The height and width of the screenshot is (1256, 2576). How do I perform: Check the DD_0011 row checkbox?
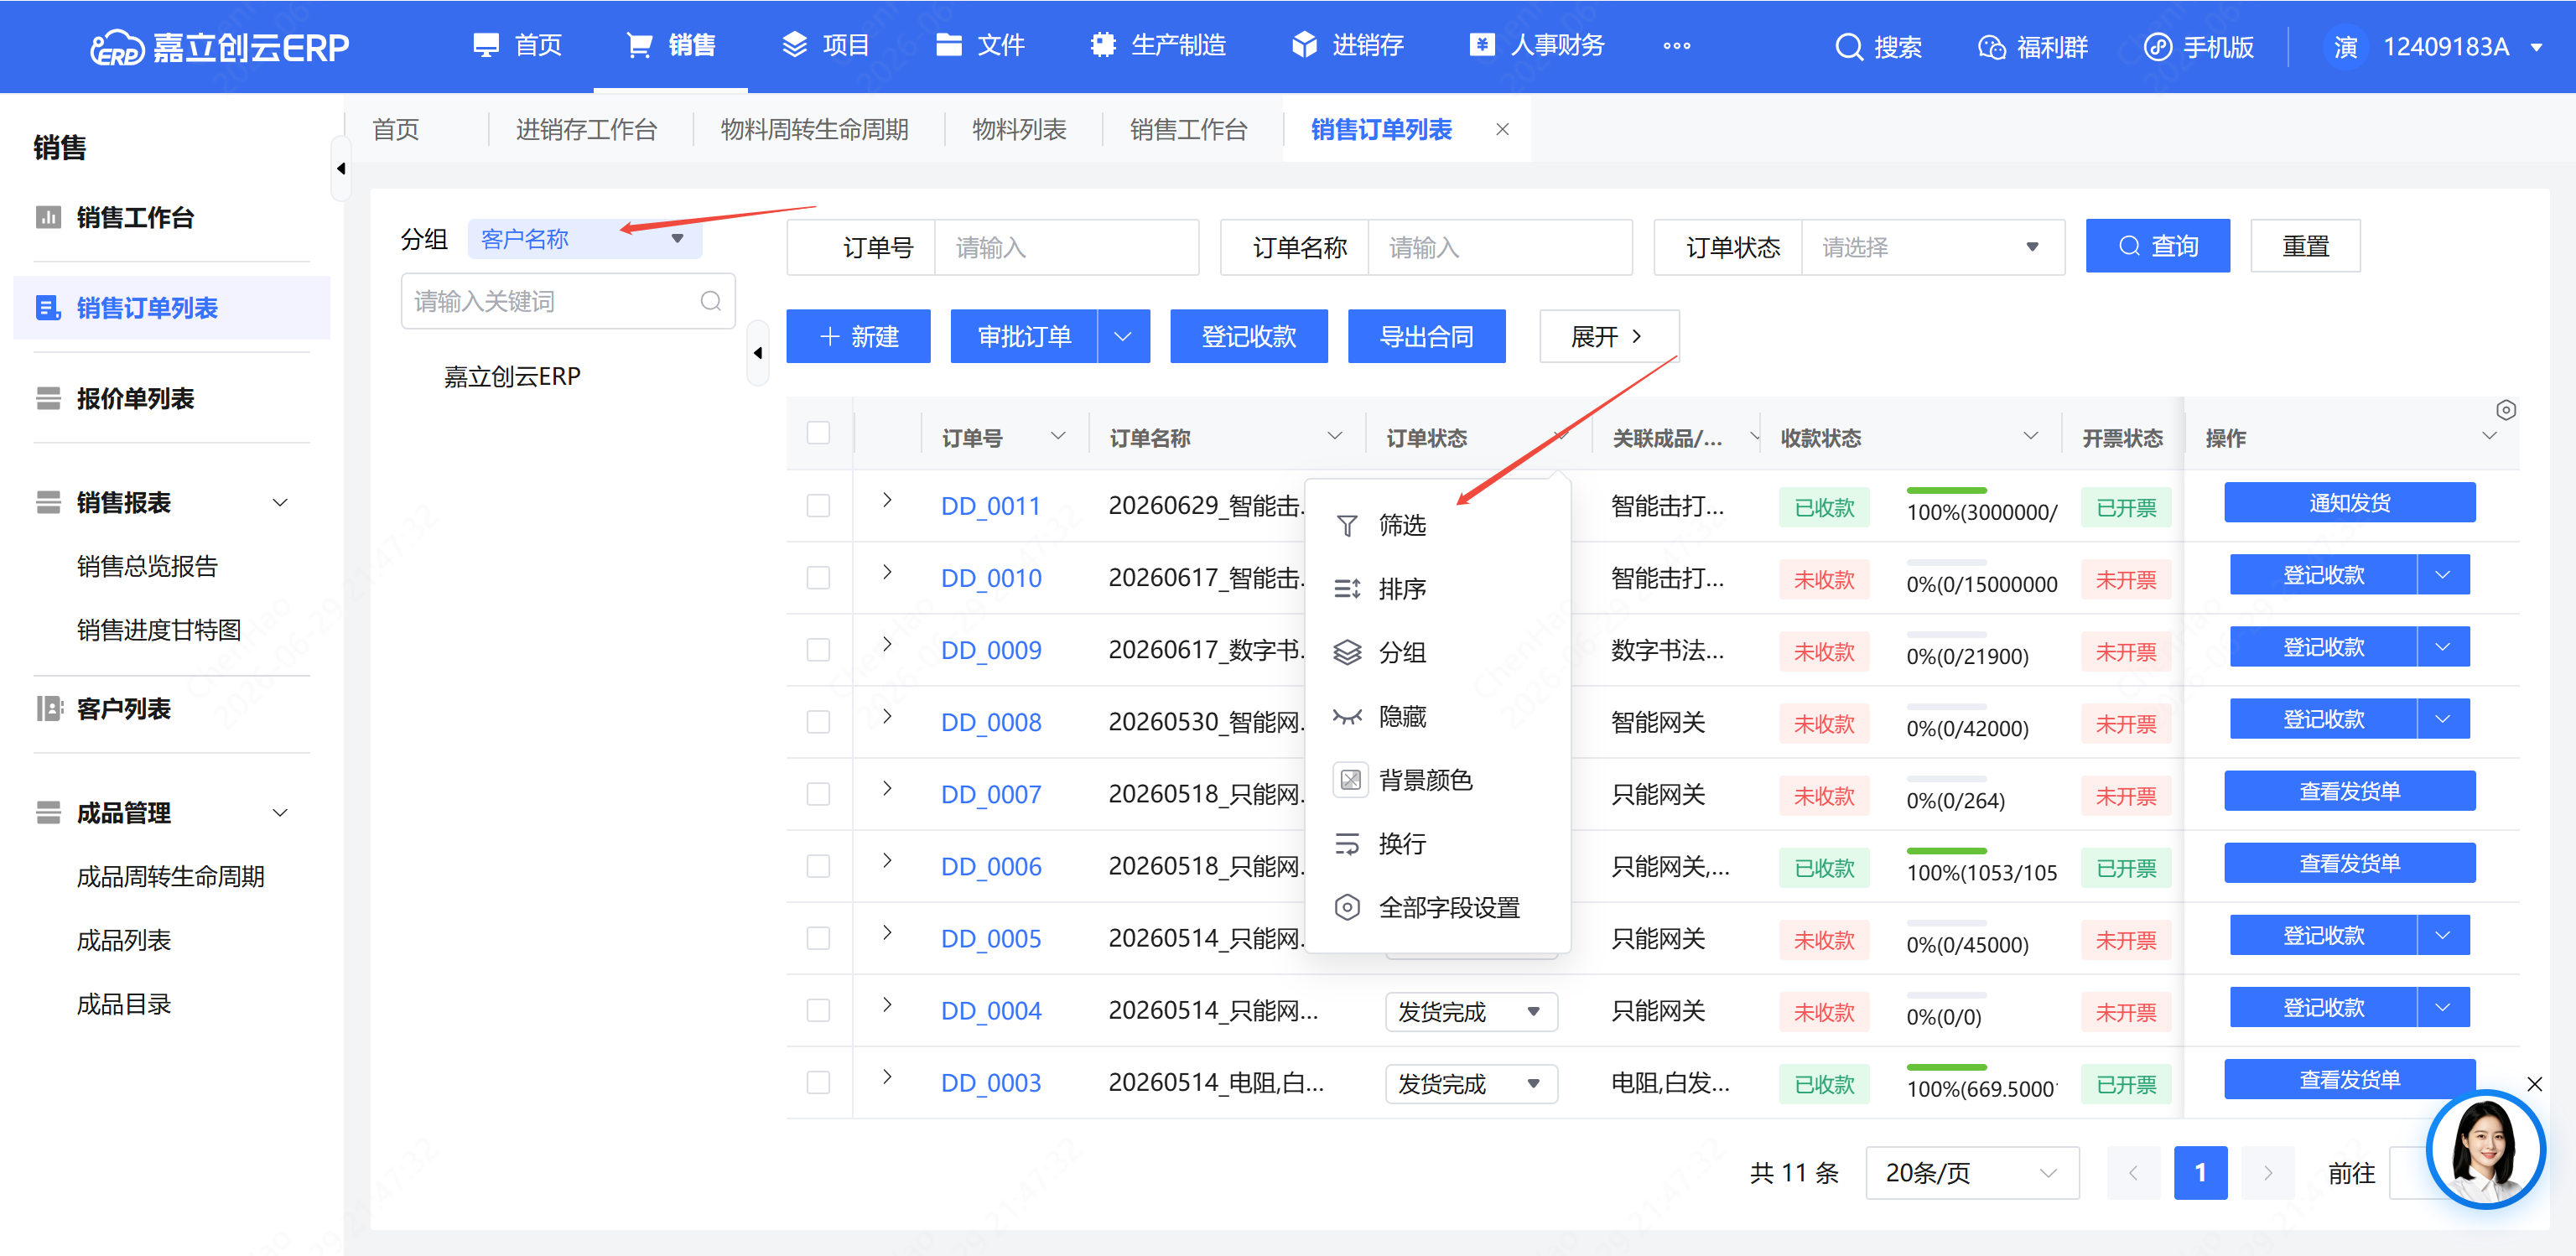pyautogui.click(x=818, y=505)
